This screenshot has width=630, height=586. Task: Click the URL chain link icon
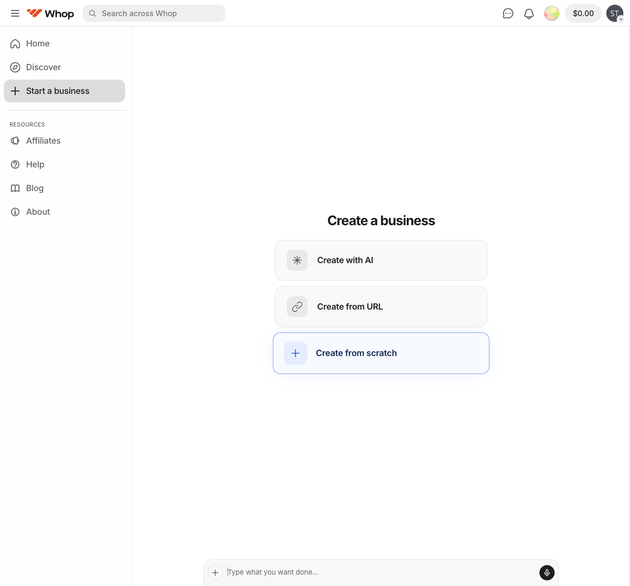pos(297,307)
